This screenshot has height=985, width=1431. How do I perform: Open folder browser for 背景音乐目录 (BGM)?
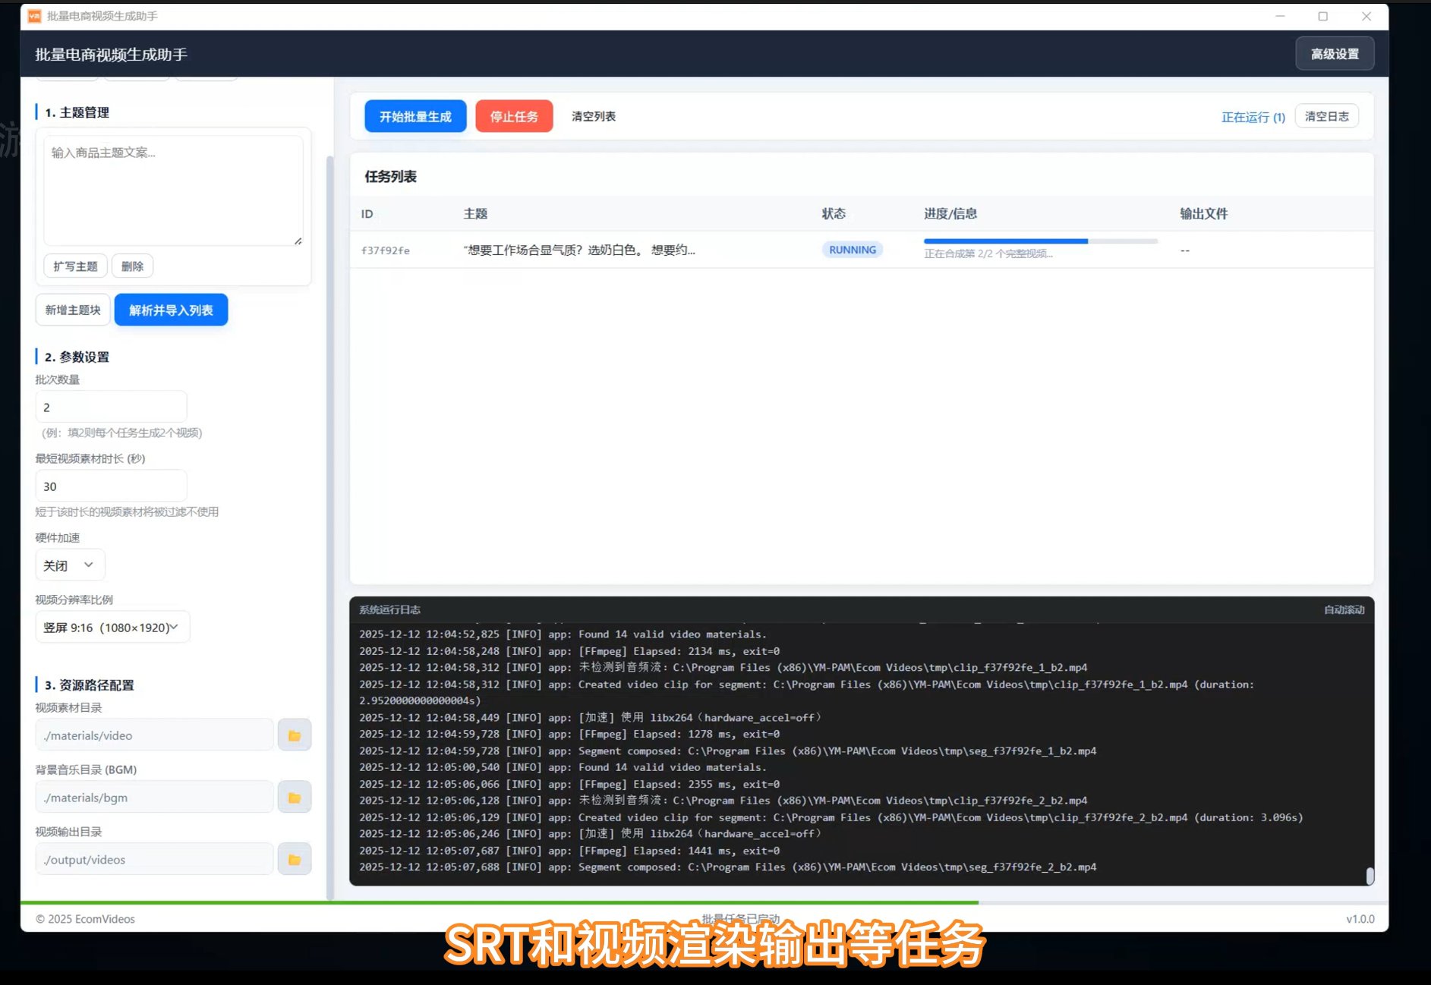click(295, 798)
